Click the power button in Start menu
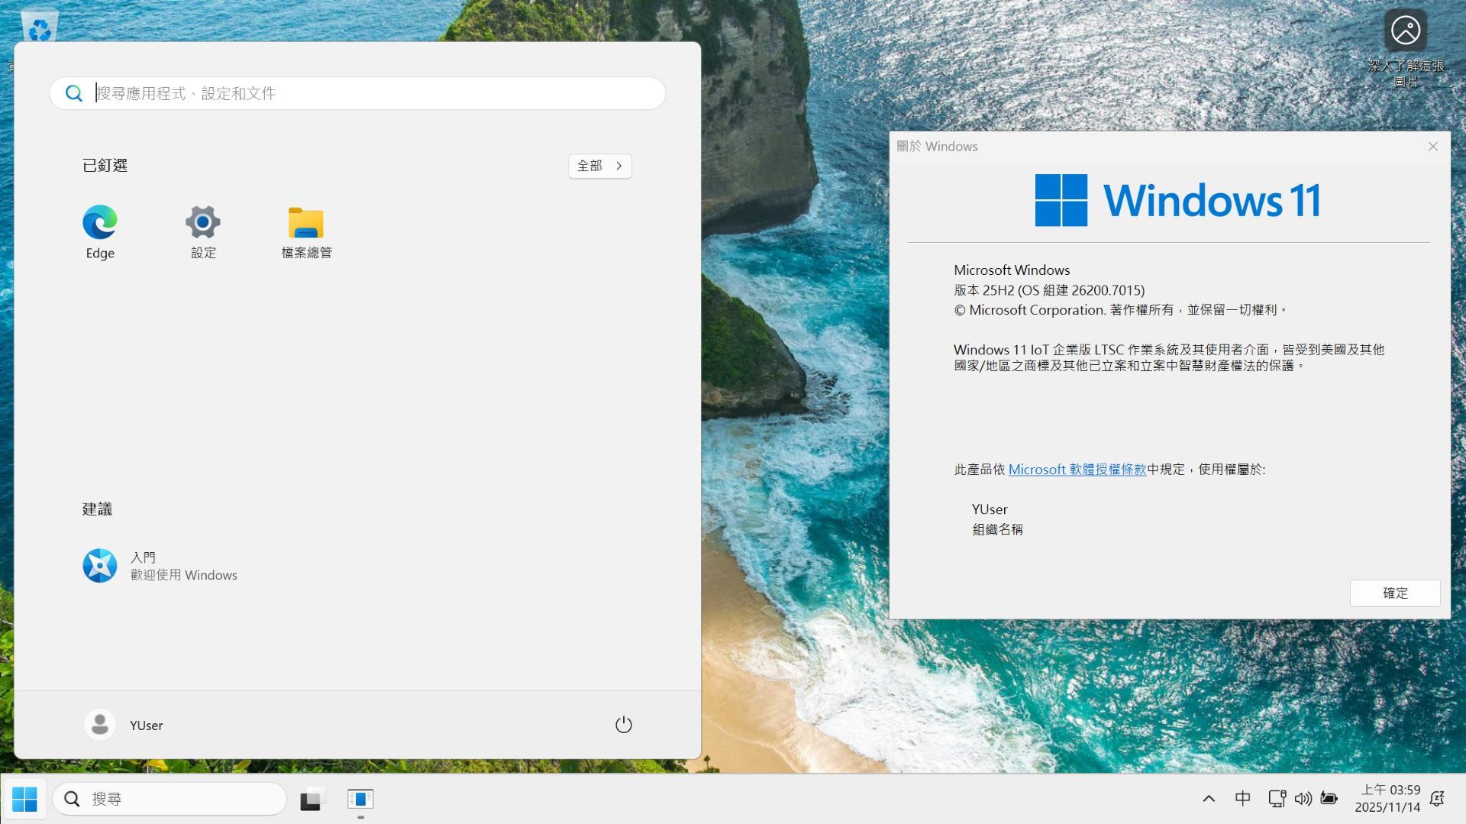The image size is (1466, 824). click(623, 725)
